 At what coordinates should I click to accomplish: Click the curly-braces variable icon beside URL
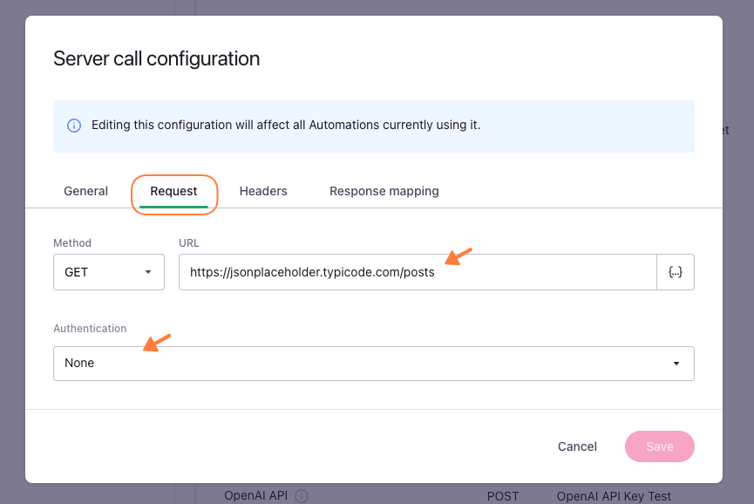676,272
